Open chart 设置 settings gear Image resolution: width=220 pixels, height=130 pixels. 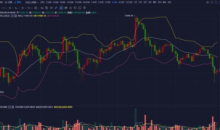coord(8,2)
